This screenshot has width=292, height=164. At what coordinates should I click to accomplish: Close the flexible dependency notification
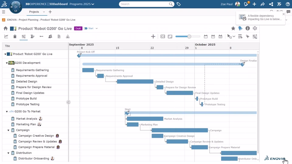coord(283,14)
